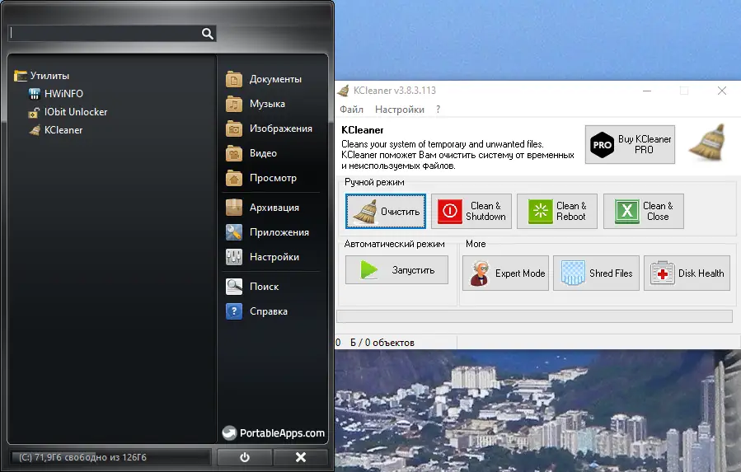741x472 pixels.
Task: Click the Buy KCleaner PRO button
Action: (x=630, y=145)
